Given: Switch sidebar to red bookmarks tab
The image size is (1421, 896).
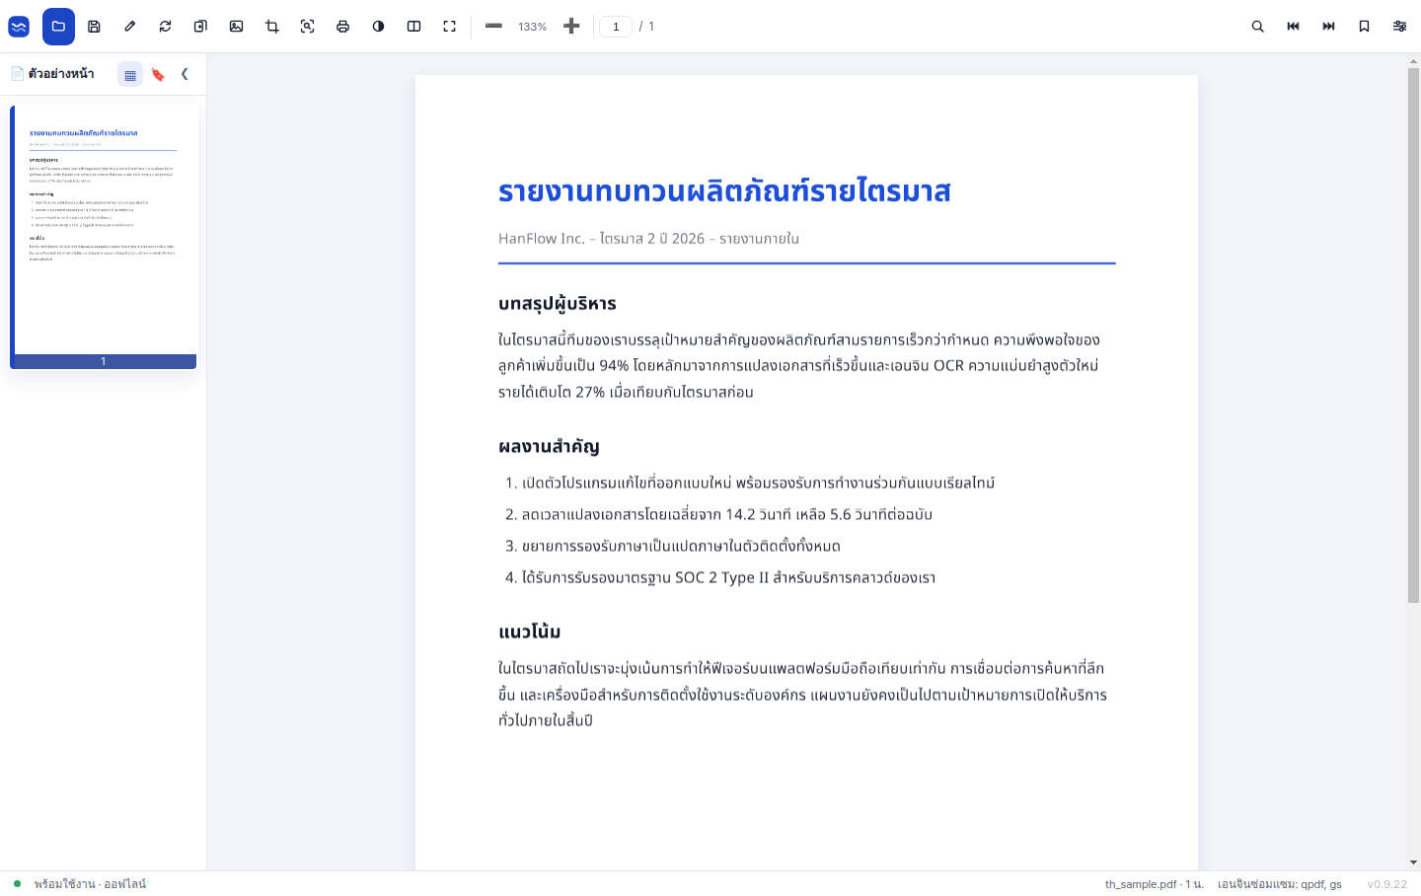Looking at the screenshot, I should point(158,74).
